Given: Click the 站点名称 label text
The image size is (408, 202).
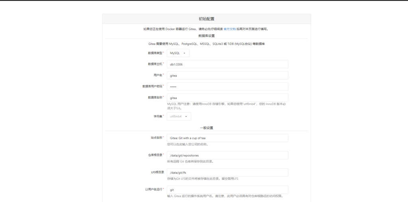Looking at the screenshot, I should [157, 138].
